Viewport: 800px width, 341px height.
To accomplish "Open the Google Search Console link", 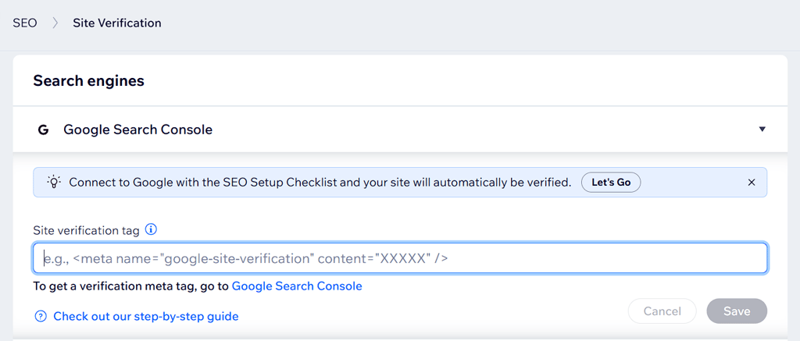I will coord(297,286).
